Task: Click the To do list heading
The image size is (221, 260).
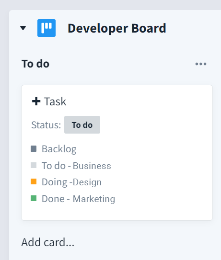Action: [x=35, y=64]
